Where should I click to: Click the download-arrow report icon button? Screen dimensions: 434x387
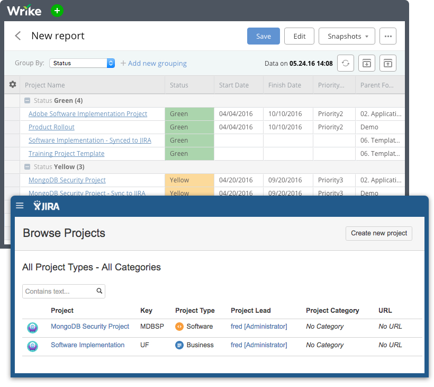(x=366, y=63)
